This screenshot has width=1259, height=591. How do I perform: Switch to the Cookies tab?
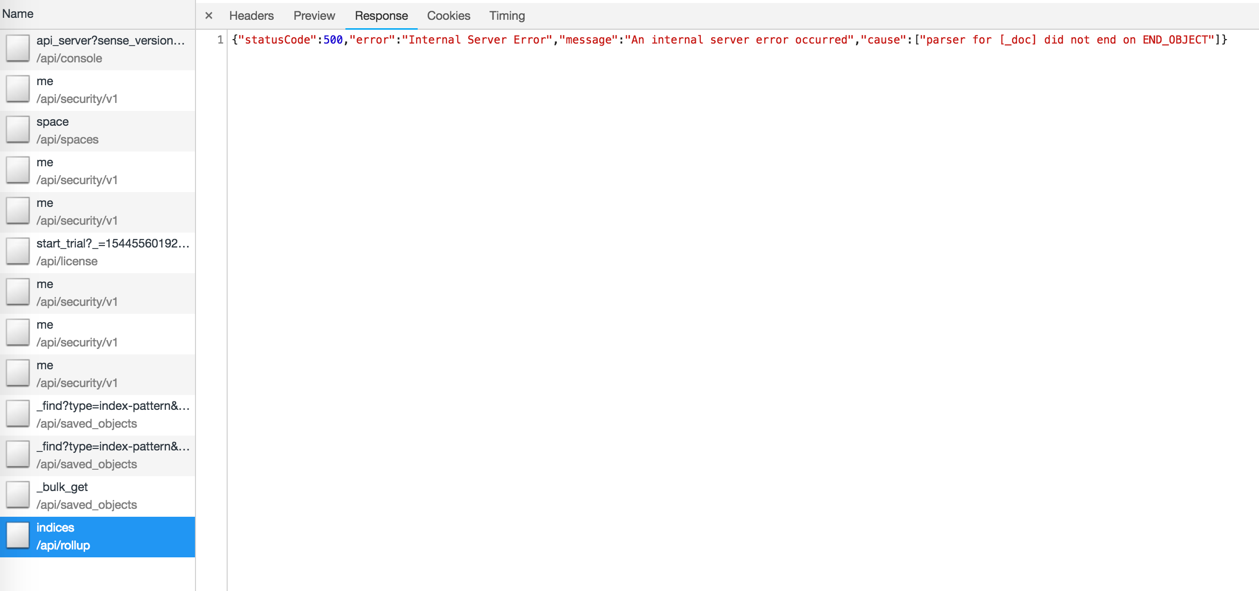[x=448, y=15]
